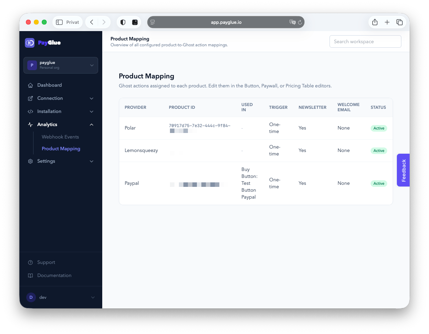The width and height of the screenshot is (429, 334).
Task: Show the tab overview icon
Action: coord(400,22)
